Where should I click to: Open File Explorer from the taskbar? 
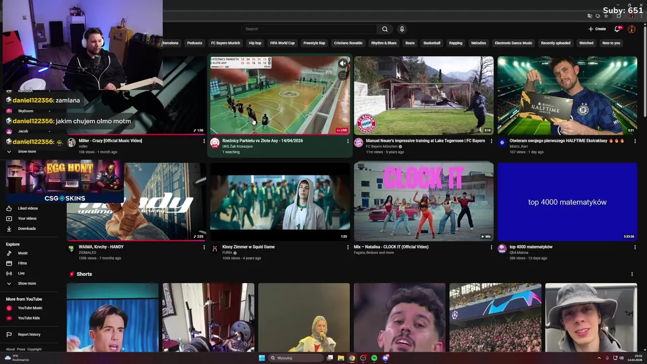click(341, 358)
